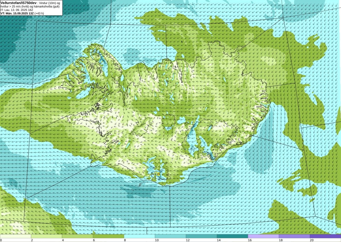The height and width of the screenshot is (242, 341).
Task: Click the scale label 16
Action: pyautogui.click(x=250, y=240)
